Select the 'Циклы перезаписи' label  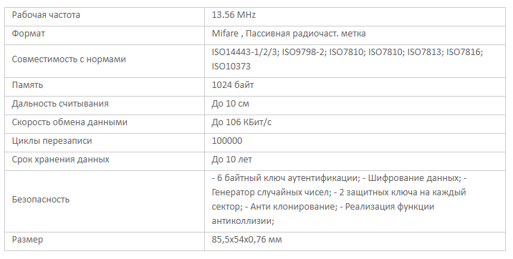pos(52,141)
